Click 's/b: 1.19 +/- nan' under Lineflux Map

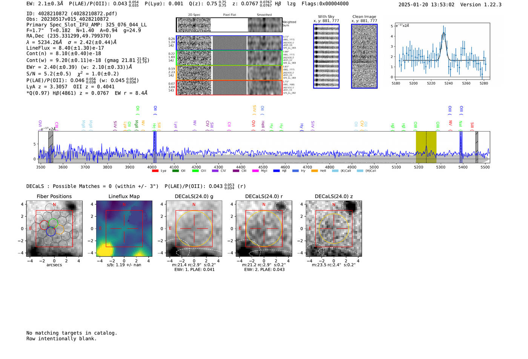tap(124, 265)
